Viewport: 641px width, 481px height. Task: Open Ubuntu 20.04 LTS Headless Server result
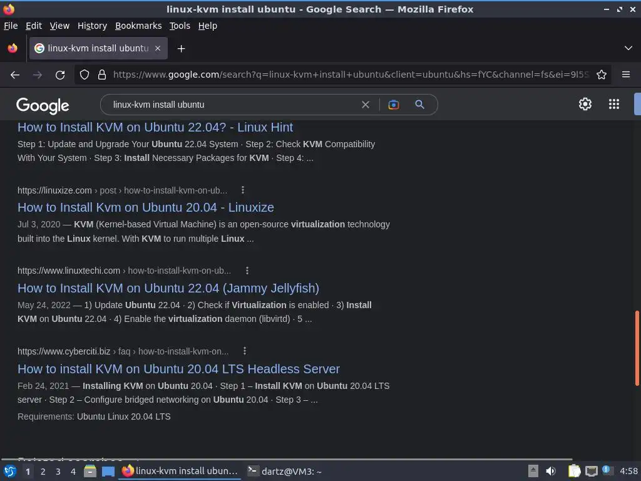click(178, 369)
